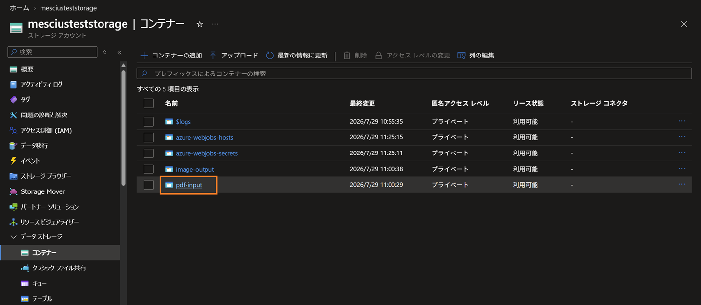This screenshot has width=701, height=305.
Task: Click the ストレージ ブラウザー icon
Action: (x=13, y=176)
